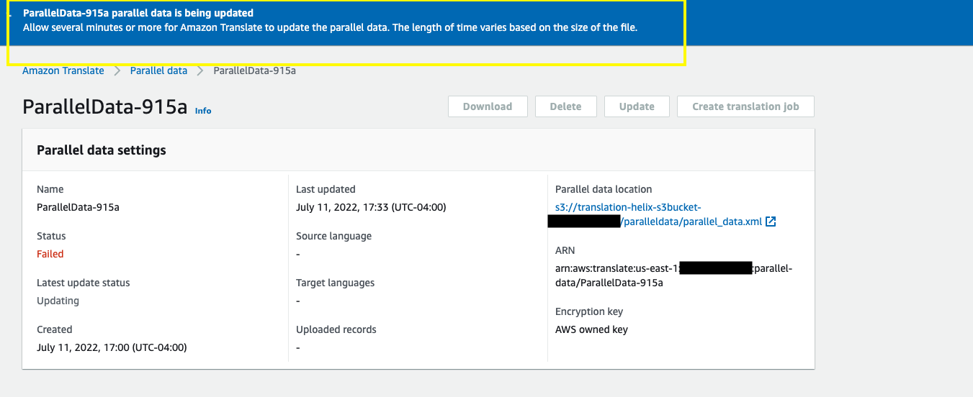
Task: Click the Parallel data settings heading
Action: coord(102,150)
